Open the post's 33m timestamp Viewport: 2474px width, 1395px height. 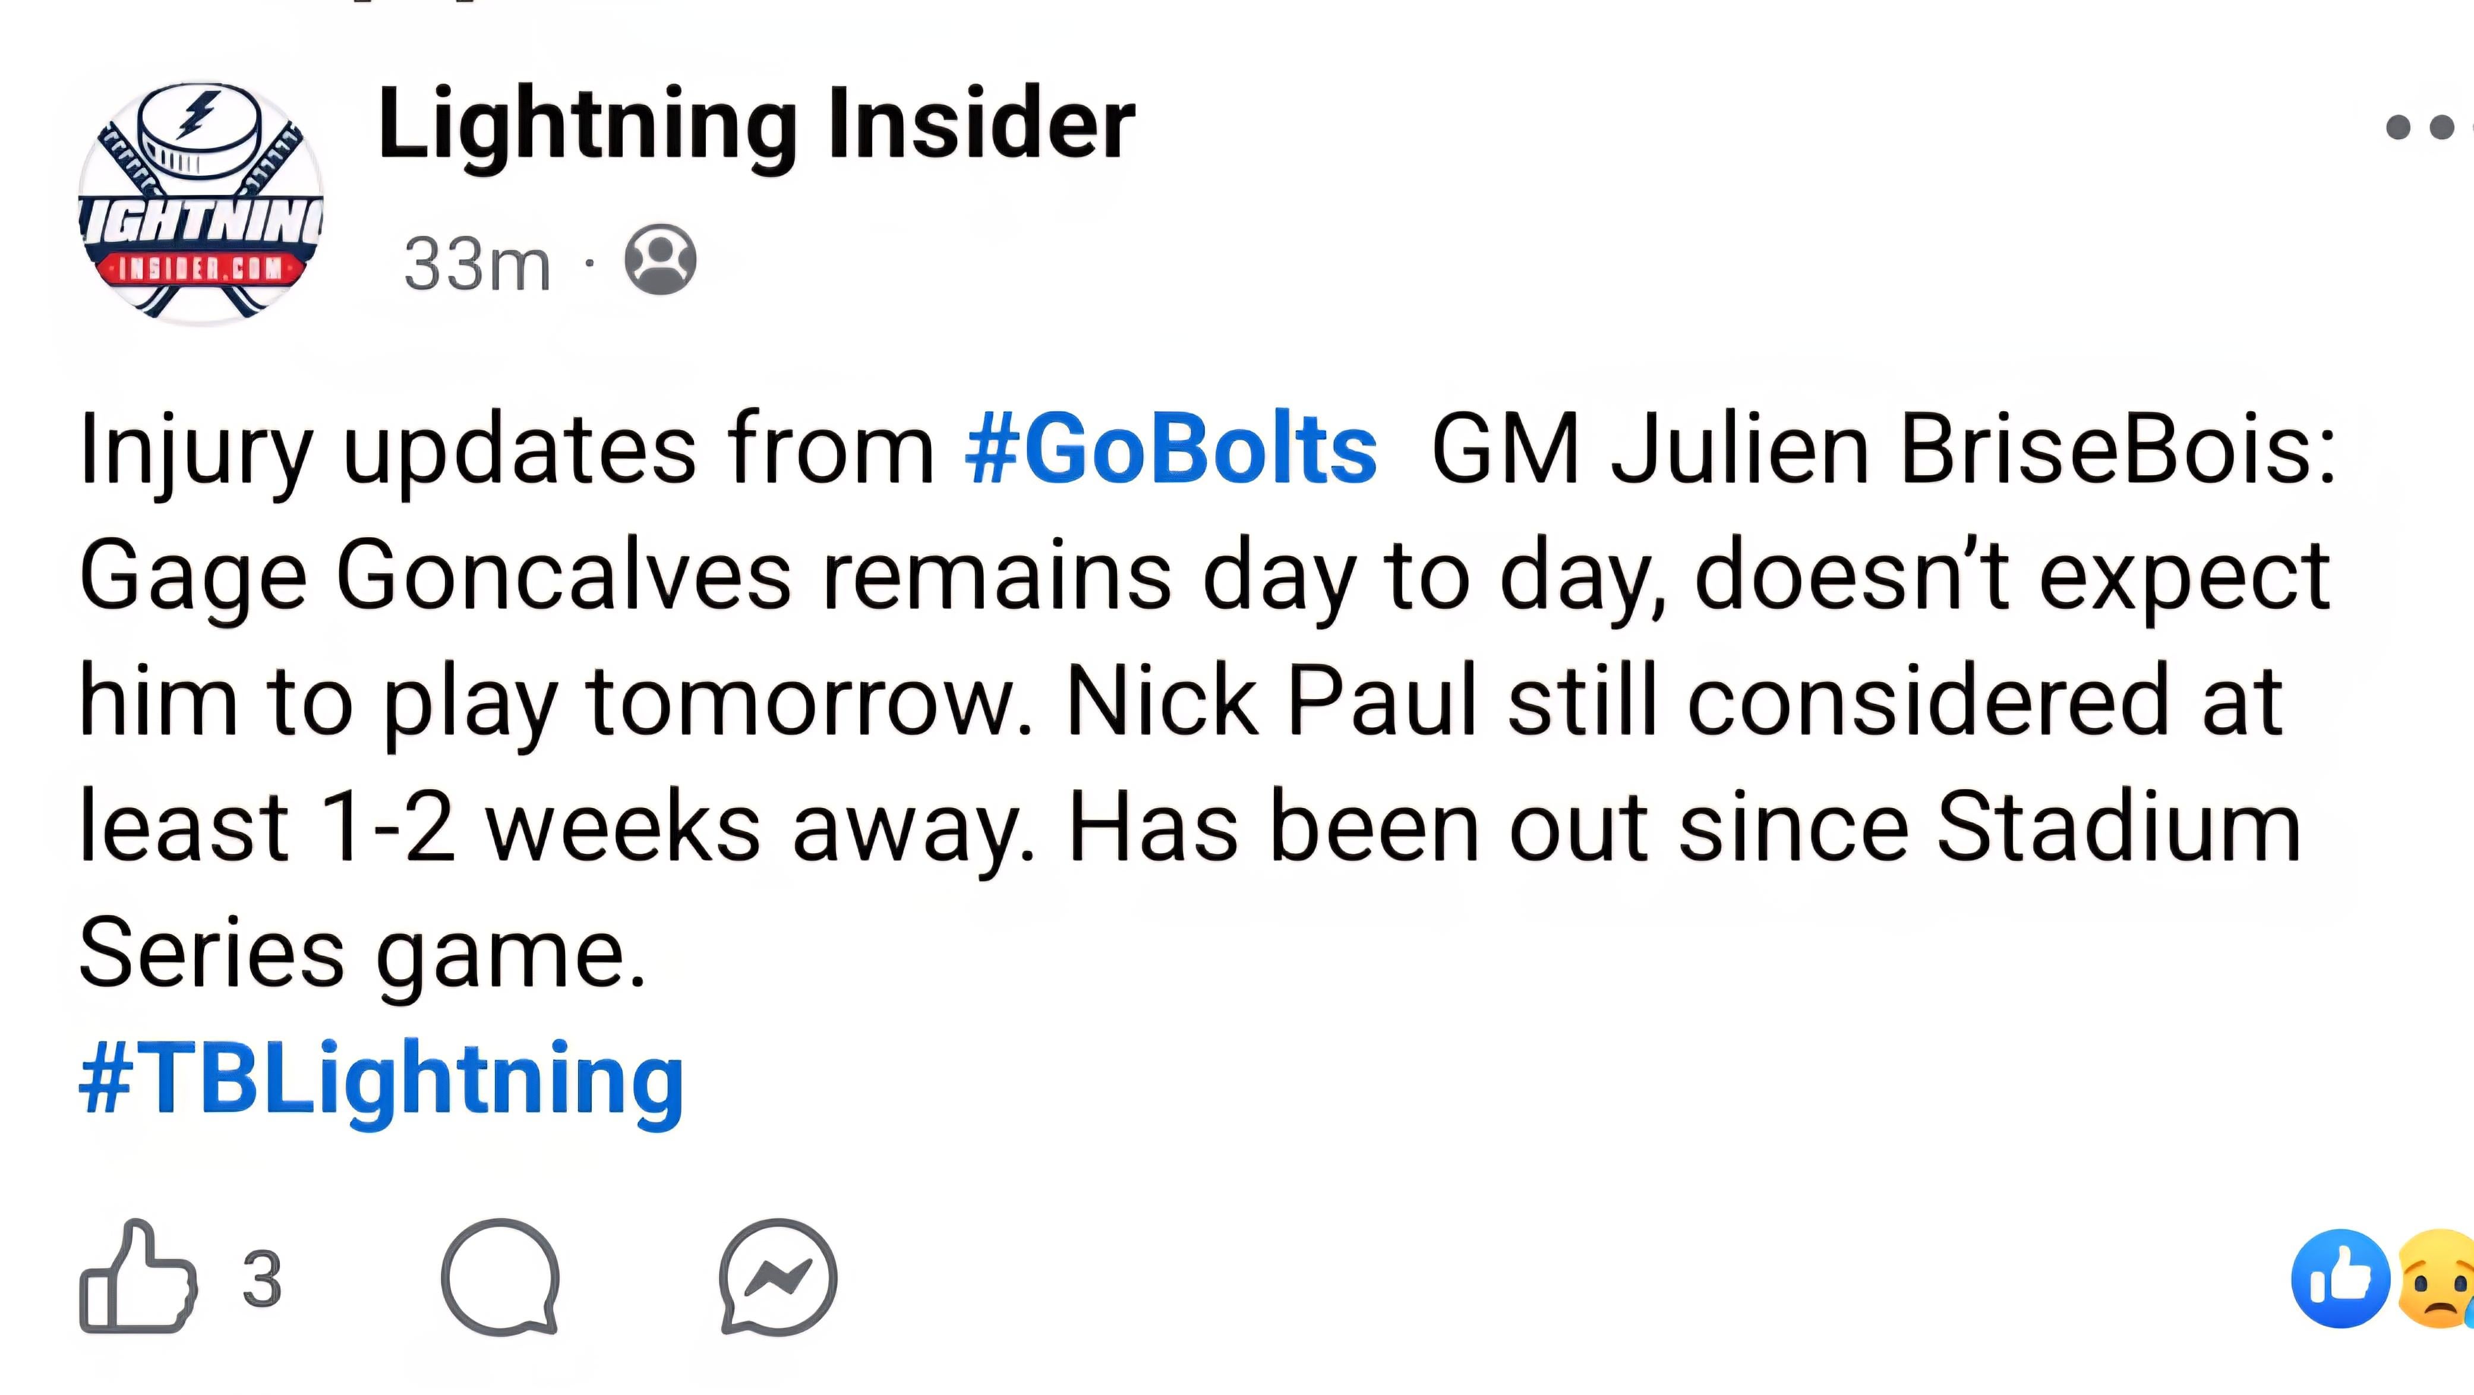477,264
